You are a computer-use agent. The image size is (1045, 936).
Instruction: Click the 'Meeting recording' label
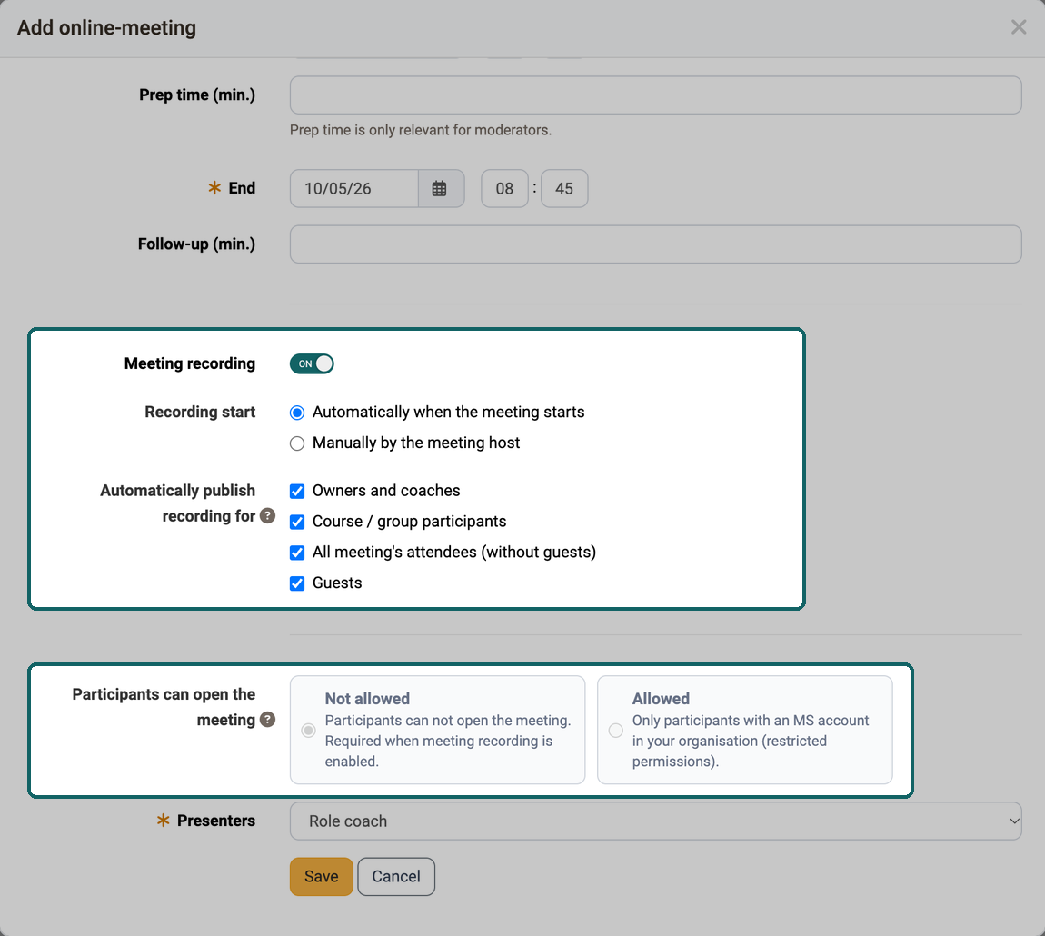pos(190,363)
